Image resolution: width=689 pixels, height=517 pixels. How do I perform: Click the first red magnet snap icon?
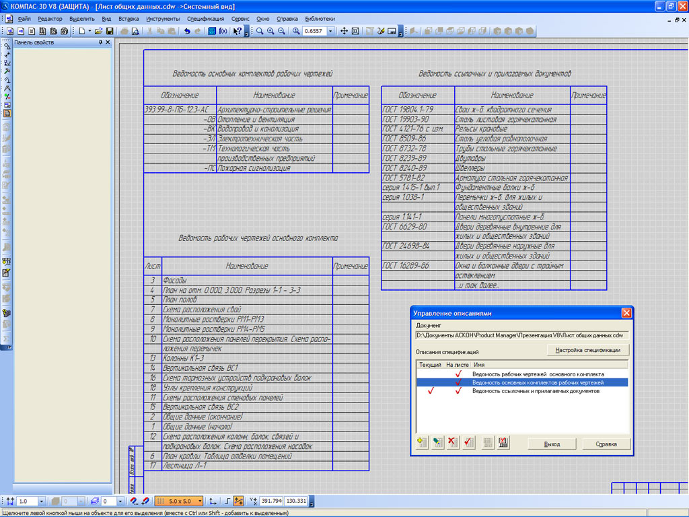point(134,501)
